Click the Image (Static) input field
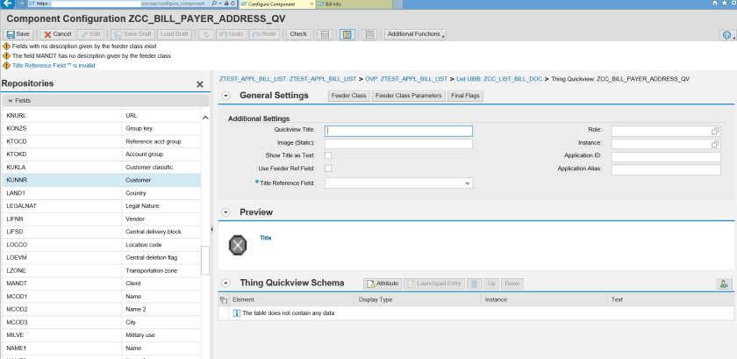Image resolution: width=737 pixels, height=359 pixels. [398, 144]
